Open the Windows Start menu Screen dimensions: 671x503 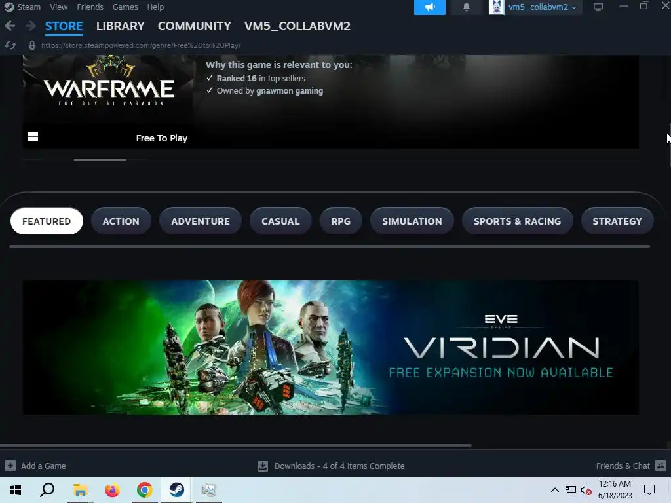tap(16, 490)
